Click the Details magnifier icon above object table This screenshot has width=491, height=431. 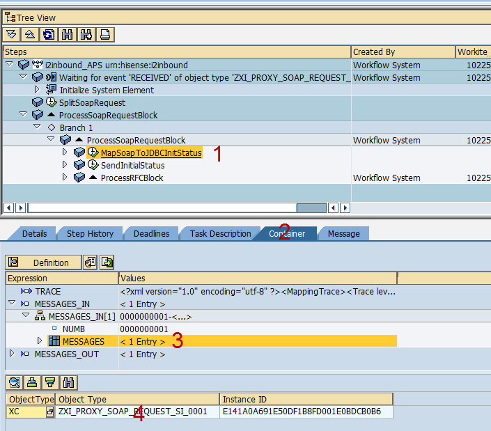click(x=13, y=382)
